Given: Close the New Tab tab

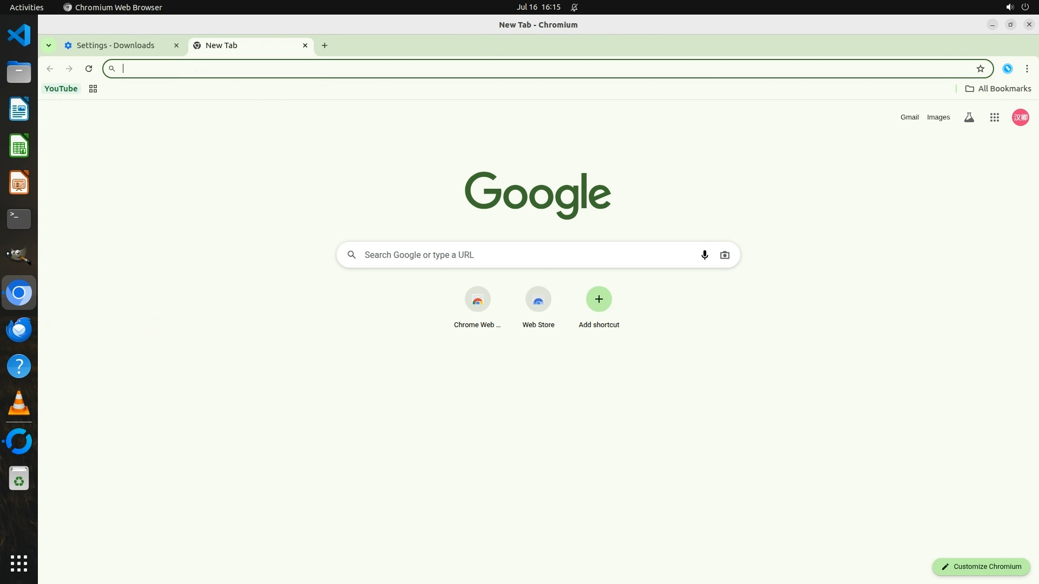Looking at the screenshot, I should tap(305, 45).
